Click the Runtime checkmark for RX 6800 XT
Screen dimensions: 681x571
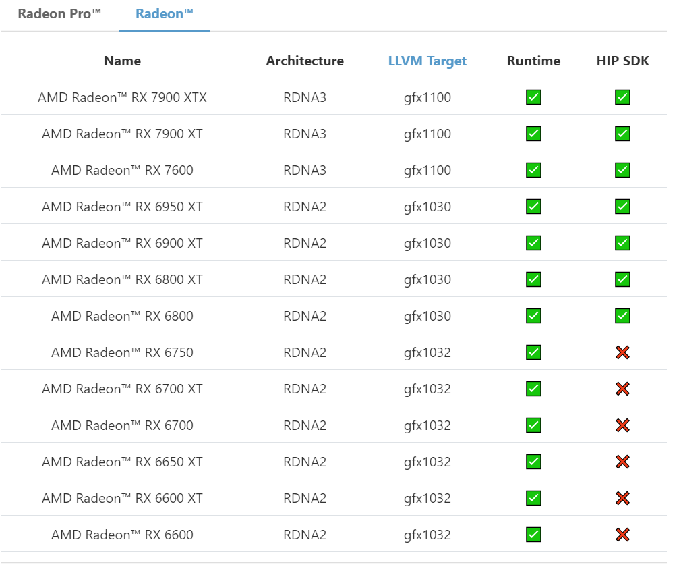pos(534,279)
